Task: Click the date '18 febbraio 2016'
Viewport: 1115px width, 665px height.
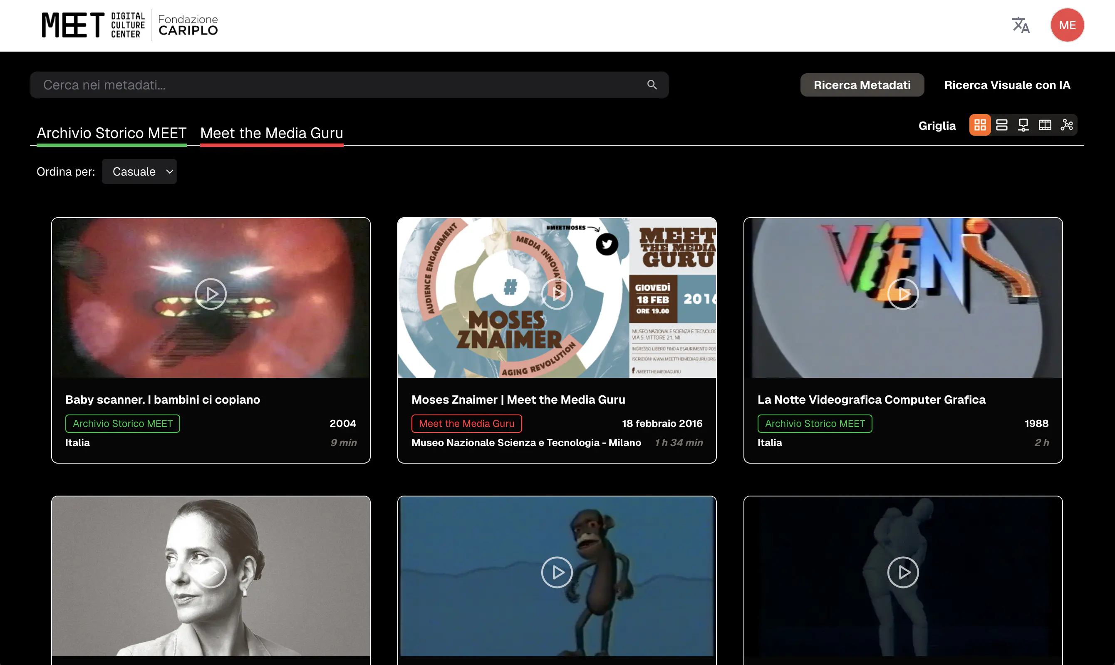Action: [662, 424]
